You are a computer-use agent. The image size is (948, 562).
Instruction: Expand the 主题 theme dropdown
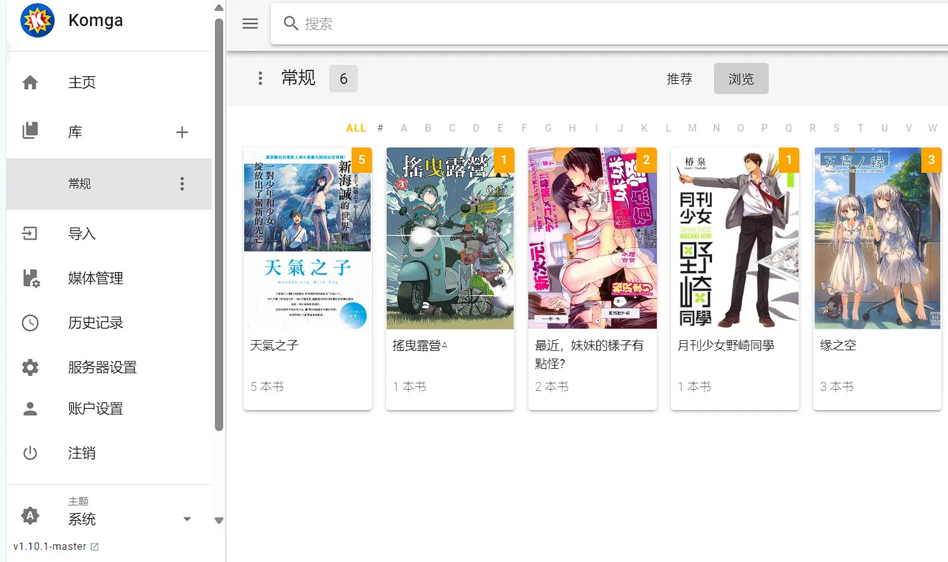click(x=187, y=519)
